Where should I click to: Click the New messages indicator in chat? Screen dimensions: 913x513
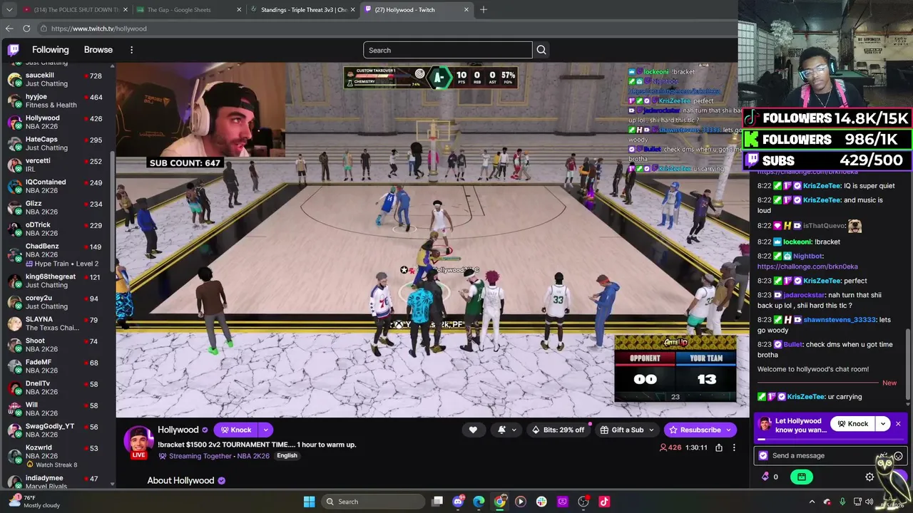click(x=889, y=383)
